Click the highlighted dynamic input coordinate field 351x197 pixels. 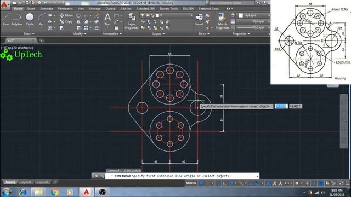click(x=281, y=106)
